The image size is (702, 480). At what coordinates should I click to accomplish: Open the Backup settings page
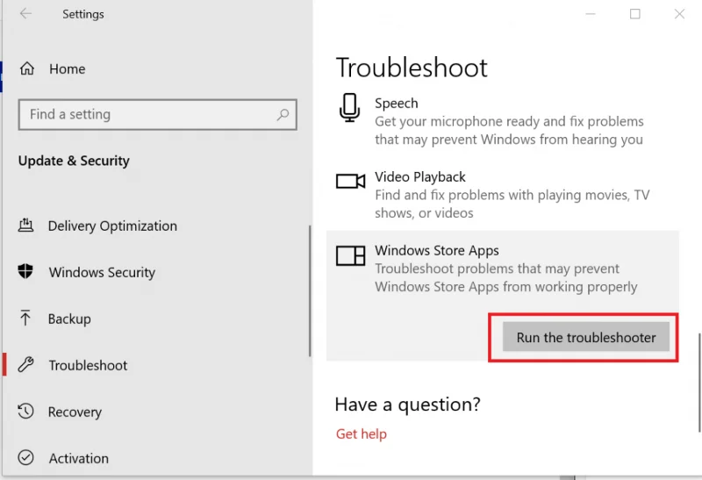(x=69, y=319)
